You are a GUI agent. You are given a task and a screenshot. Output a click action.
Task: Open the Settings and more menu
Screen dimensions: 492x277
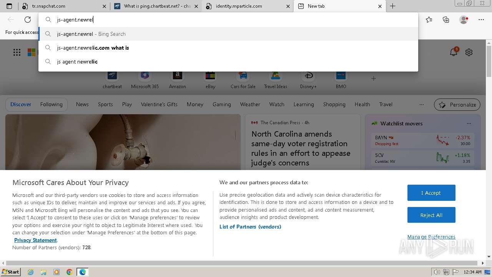point(481,20)
